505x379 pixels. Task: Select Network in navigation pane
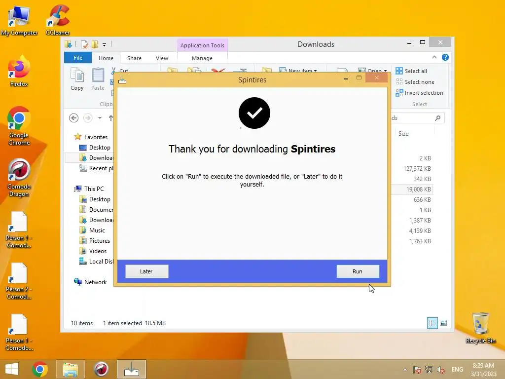click(x=91, y=282)
